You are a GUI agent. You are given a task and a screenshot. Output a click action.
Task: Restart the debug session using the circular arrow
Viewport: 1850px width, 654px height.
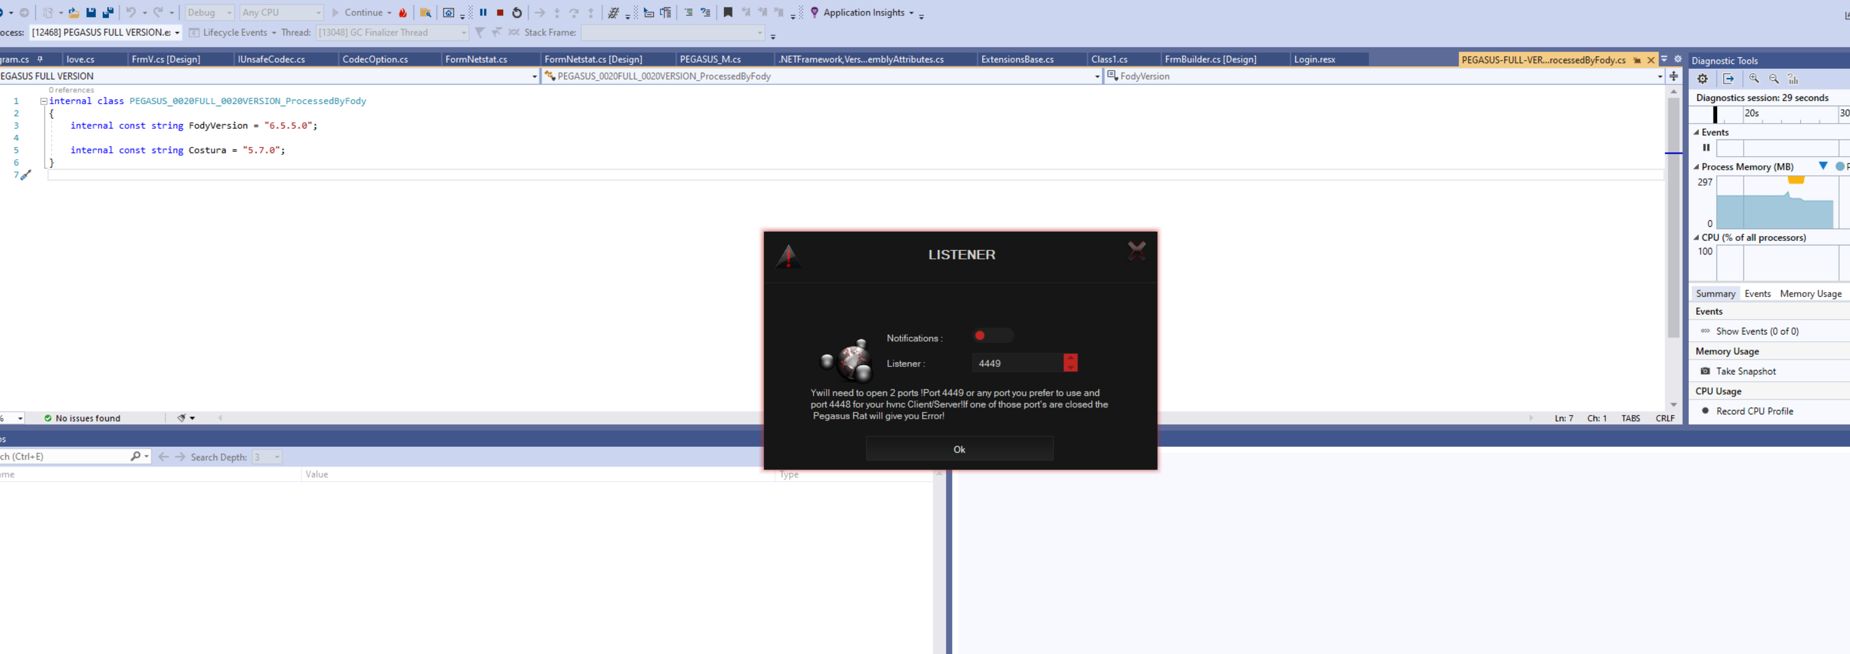517,13
